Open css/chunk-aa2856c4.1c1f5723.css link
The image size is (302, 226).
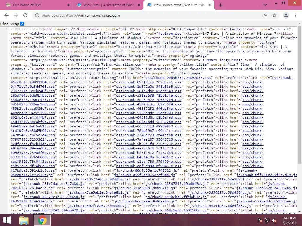click(149, 148)
